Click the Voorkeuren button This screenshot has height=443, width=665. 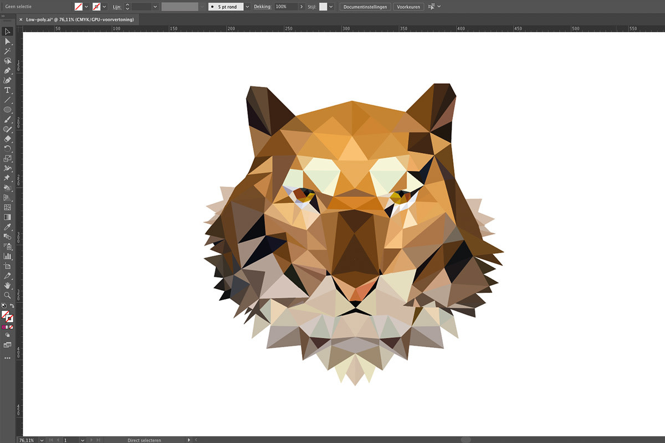(409, 7)
